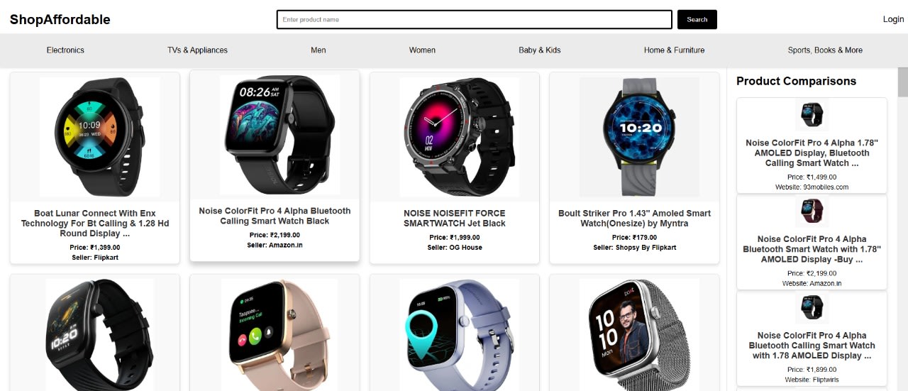Select the Baby & Kids category

click(540, 50)
